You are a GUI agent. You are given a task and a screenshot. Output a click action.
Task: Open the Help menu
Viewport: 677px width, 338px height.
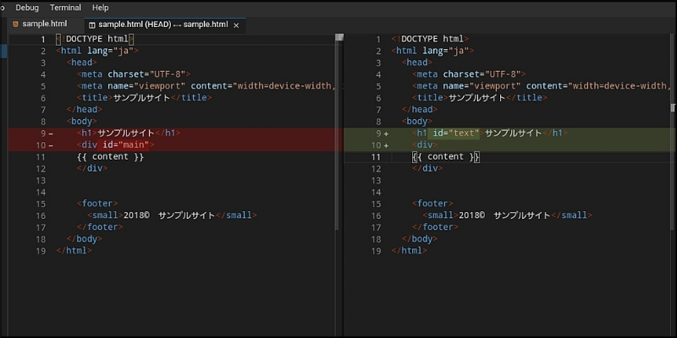(x=100, y=8)
